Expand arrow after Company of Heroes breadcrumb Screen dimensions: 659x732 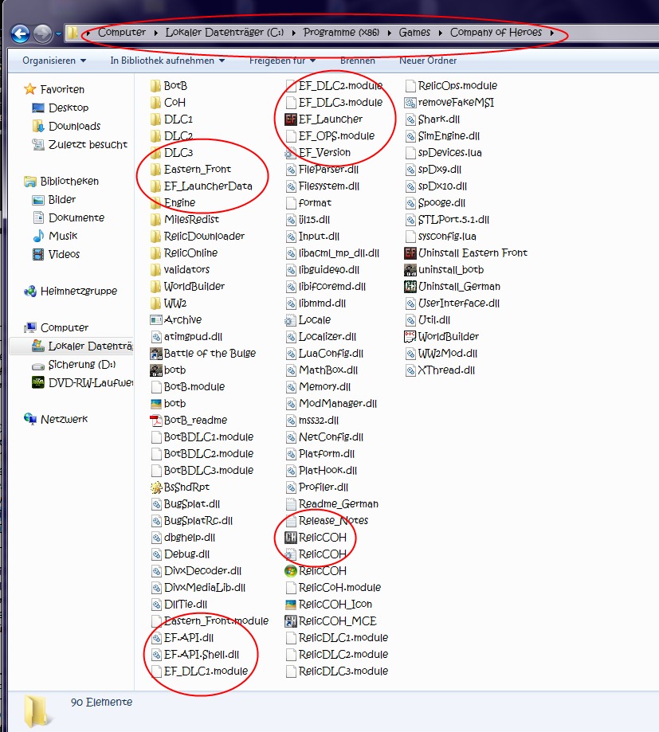pyautogui.click(x=551, y=33)
